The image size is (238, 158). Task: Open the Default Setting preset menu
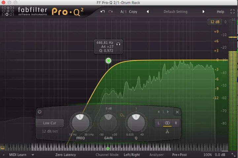tap(176, 12)
